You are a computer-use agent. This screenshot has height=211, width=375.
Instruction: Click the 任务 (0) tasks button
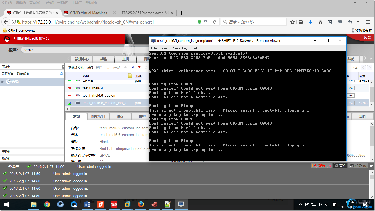(359, 166)
